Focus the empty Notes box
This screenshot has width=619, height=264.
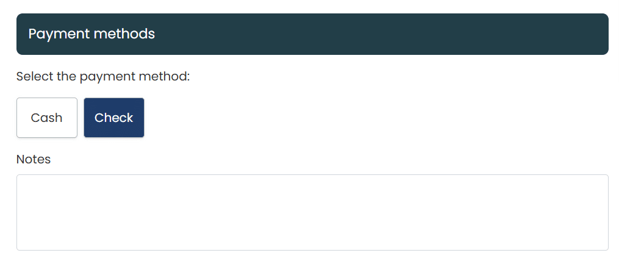point(312,212)
